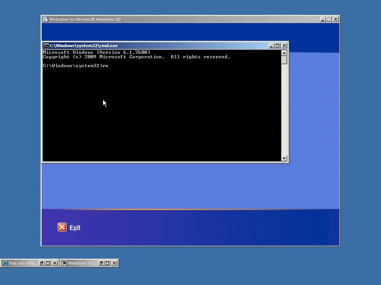Click the cmd vertical scrollbar thumb
Screen dimensions: 381x285
pos(284,60)
